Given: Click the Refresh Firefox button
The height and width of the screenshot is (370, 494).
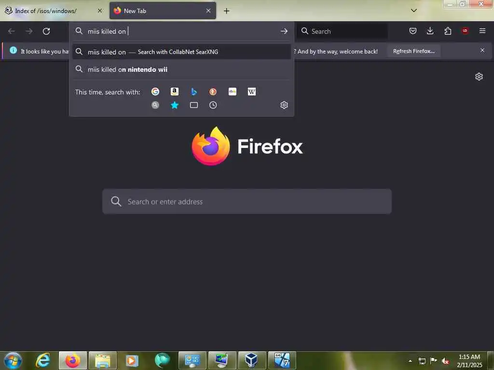Looking at the screenshot, I should (413, 51).
